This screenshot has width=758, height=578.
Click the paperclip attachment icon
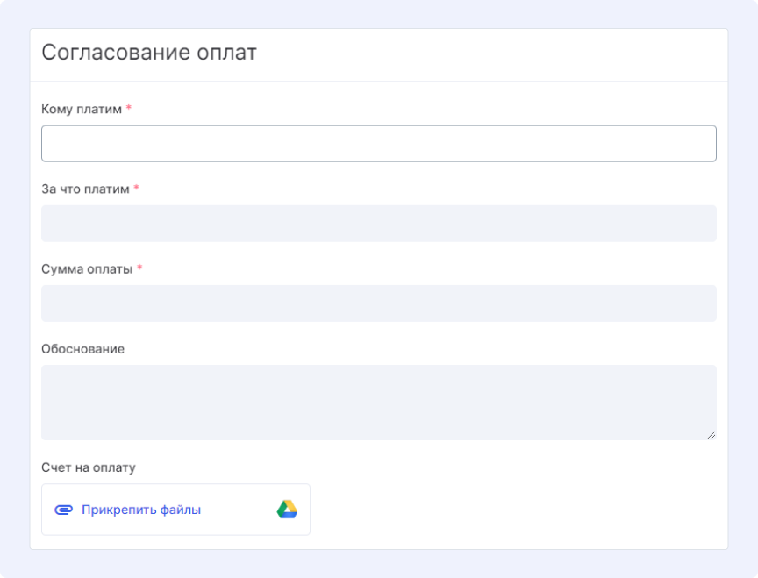[63, 510]
